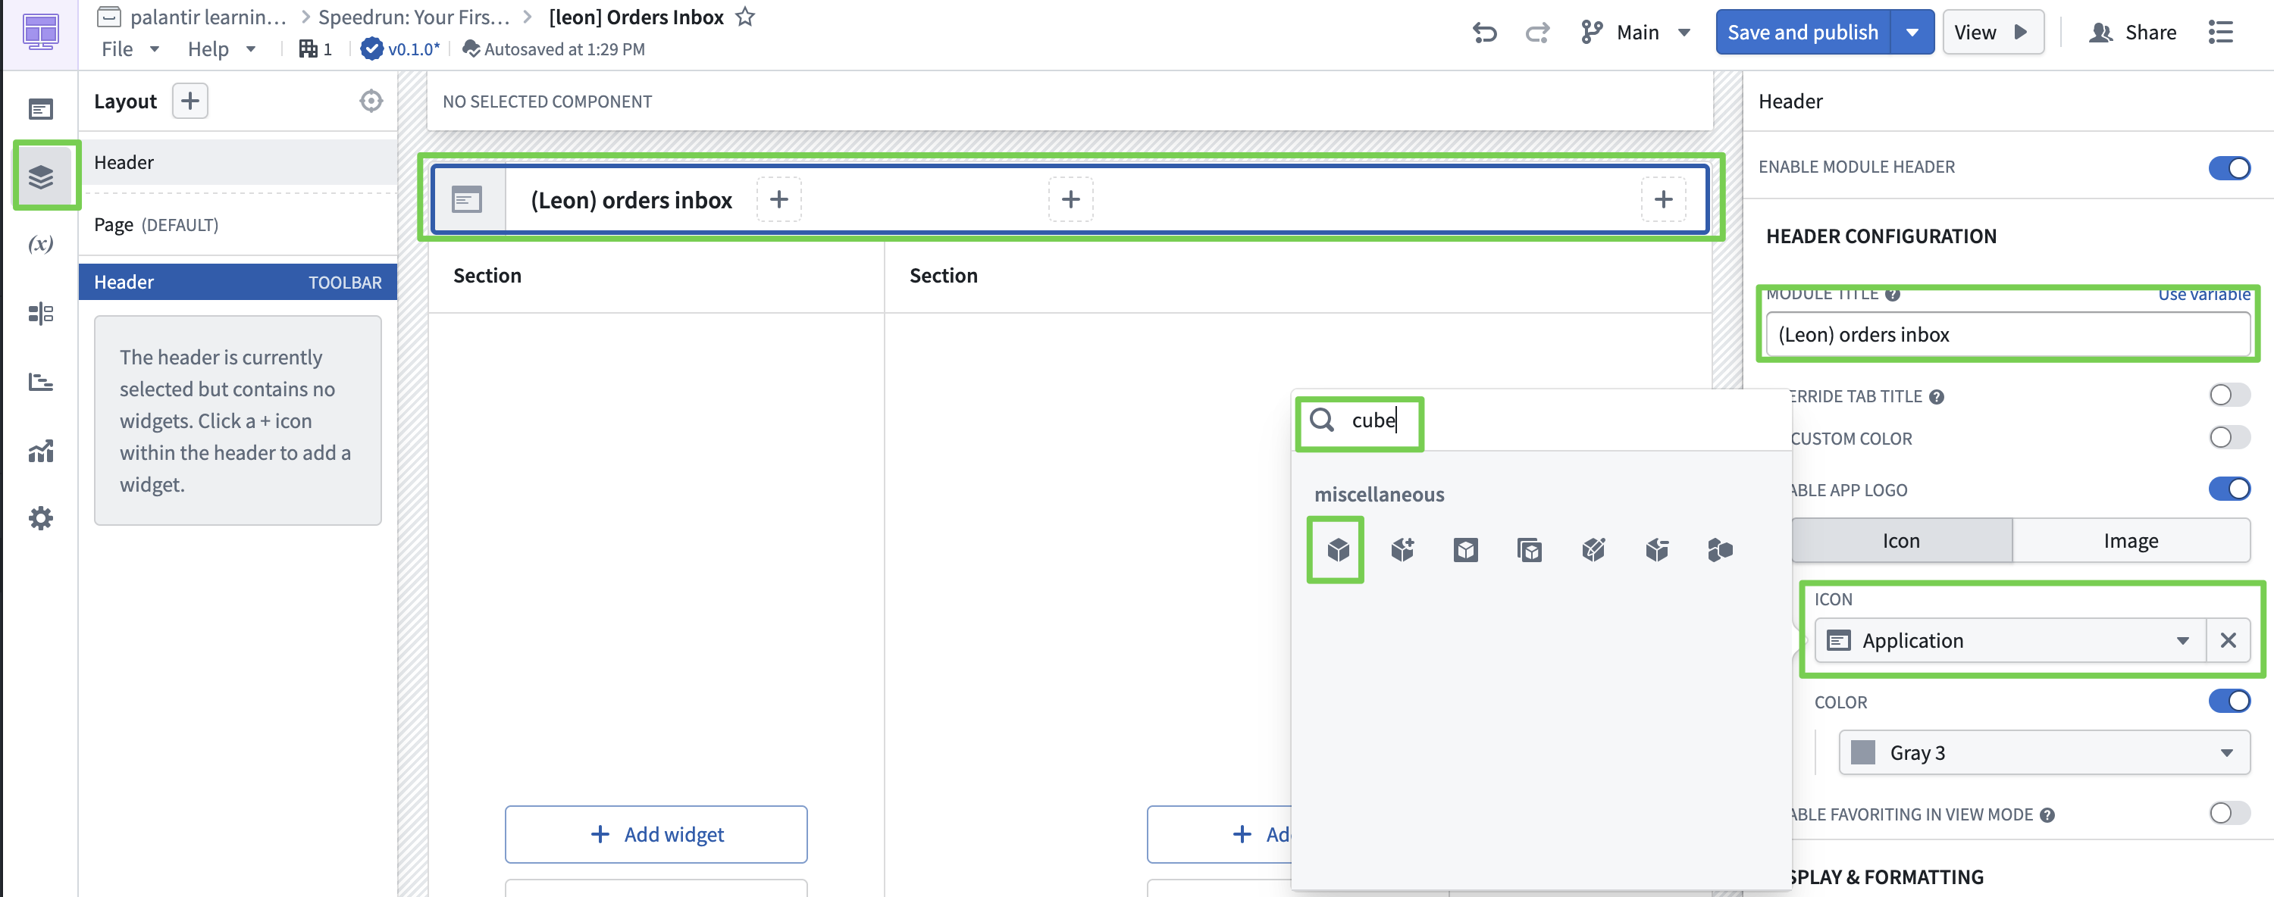
Task: Open the Variables (x) sidebar panel
Action: coord(41,244)
